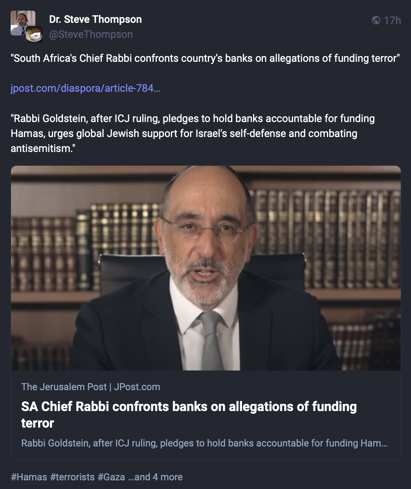
Task: Open the Rabbi Goldstein preview image
Action: pos(206,268)
